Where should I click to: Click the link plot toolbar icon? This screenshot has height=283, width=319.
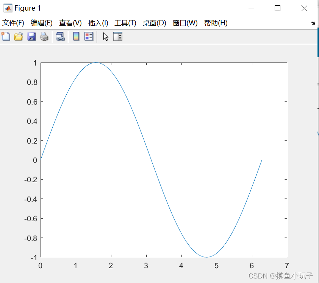click(60, 37)
